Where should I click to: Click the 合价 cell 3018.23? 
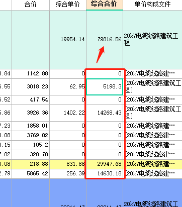[x=31, y=87]
